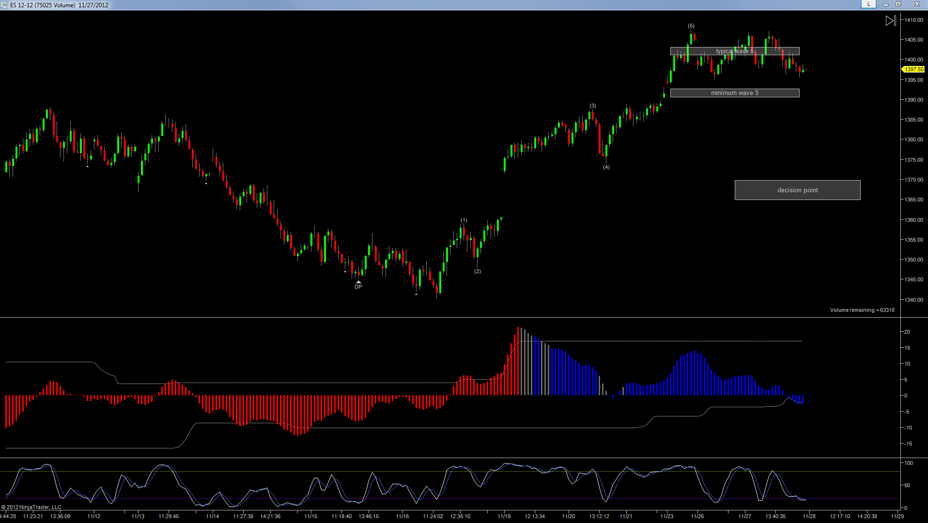Click the 20 level on the histogram axis
Screen dimensions: 928x523
907,332
